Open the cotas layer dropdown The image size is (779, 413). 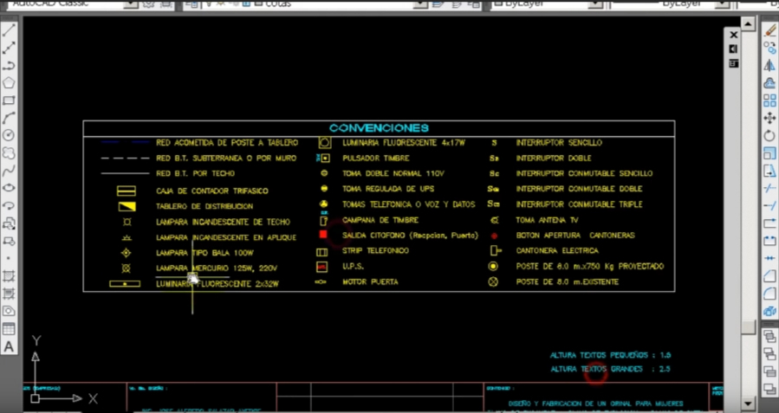pyautogui.click(x=420, y=3)
